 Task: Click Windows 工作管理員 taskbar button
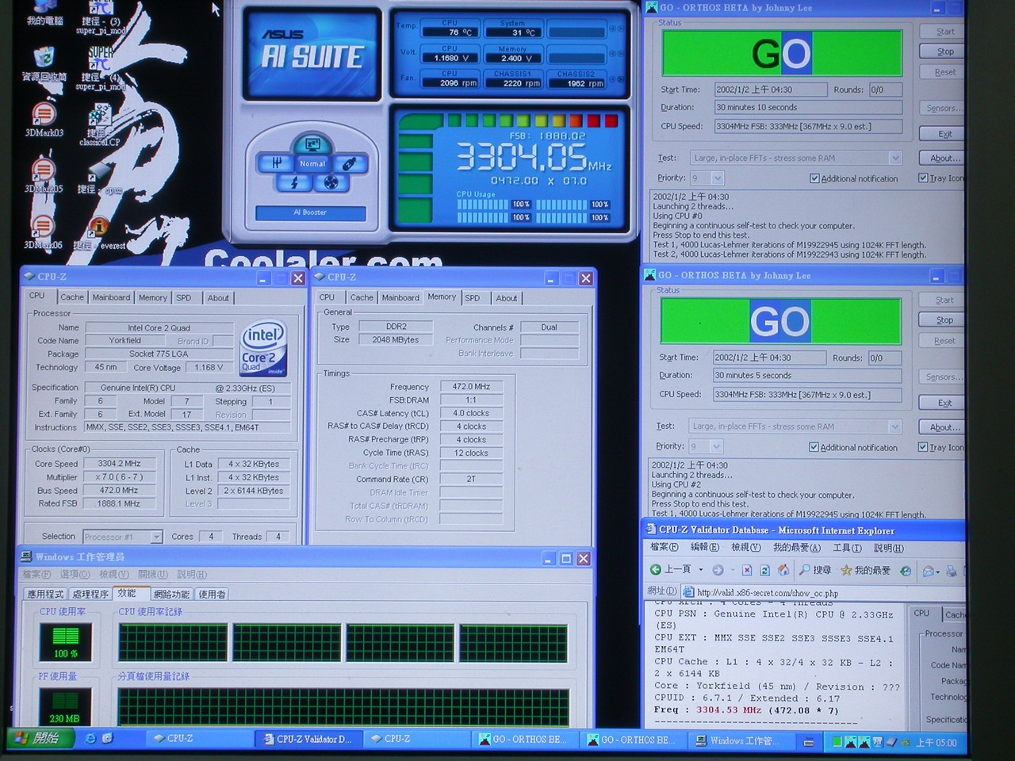(x=741, y=740)
